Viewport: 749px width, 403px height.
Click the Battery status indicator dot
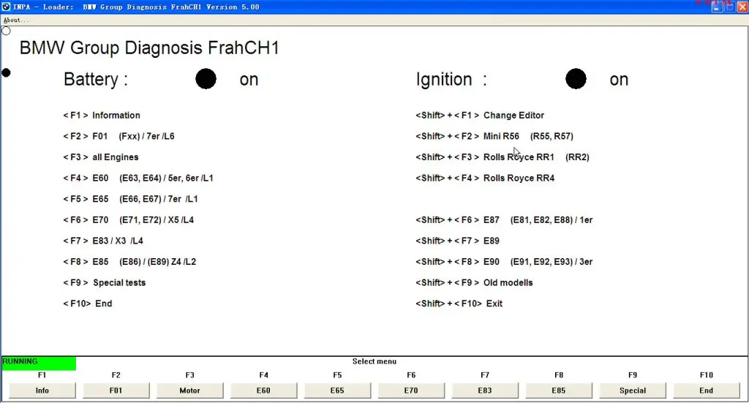click(x=206, y=79)
